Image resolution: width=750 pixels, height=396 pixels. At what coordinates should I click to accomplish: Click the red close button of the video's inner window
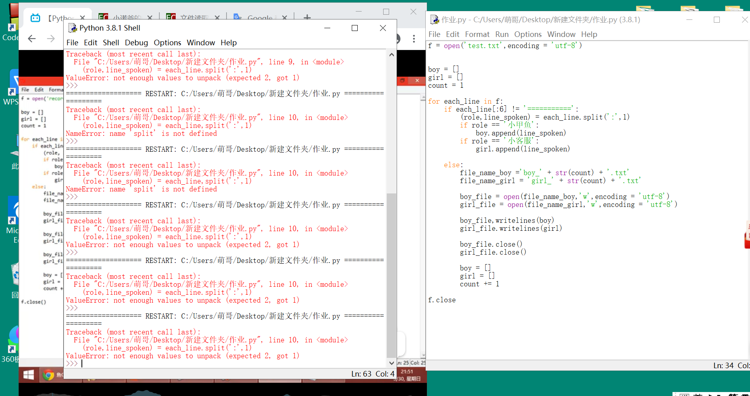point(417,80)
